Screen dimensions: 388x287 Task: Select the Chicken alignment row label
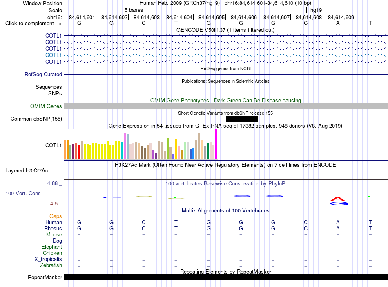(52, 253)
